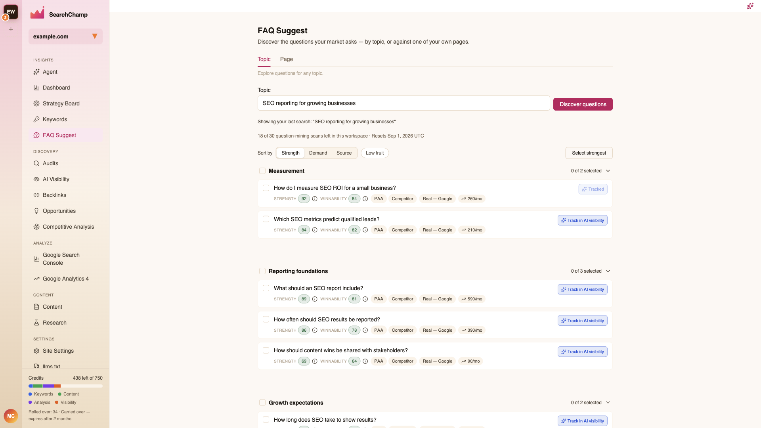Screen dimensions: 761x428
Task: Click the Strategy Board target icon
Action: pos(36,103)
